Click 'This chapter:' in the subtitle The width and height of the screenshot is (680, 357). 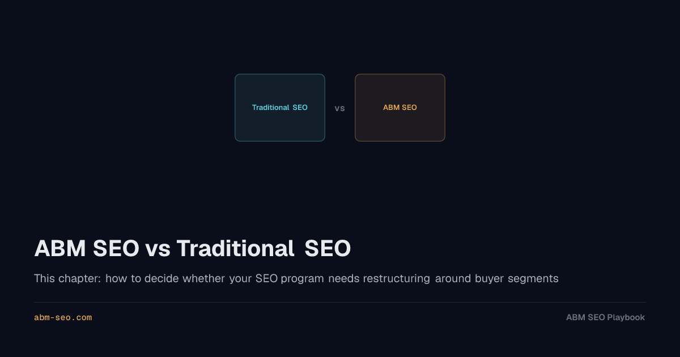click(67, 278)
